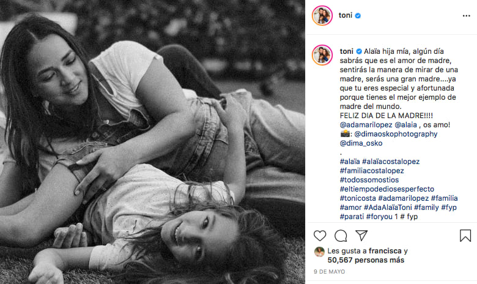Click the small liker avatar near likes
Viewport: 477px width, 284px height.
pos(319,252)
